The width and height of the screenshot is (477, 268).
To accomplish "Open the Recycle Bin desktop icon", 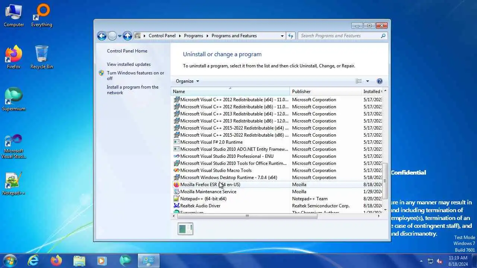I will pos(42,57).
